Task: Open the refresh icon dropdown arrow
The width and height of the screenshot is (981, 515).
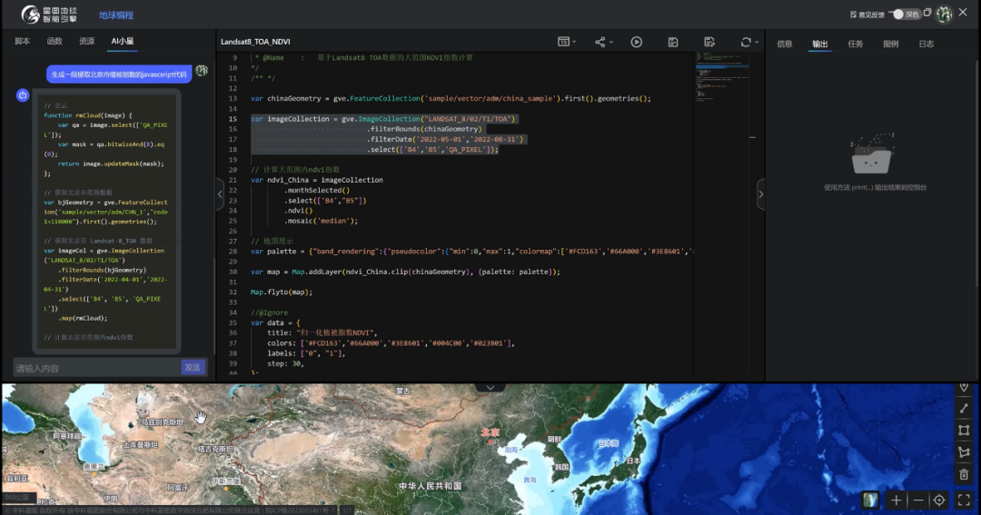Action: 757,43
